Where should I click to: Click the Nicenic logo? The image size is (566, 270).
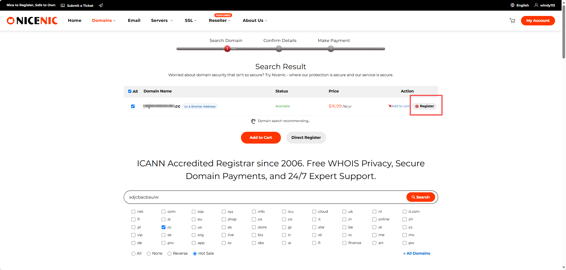pyautogui.click(x=32, y=20)
